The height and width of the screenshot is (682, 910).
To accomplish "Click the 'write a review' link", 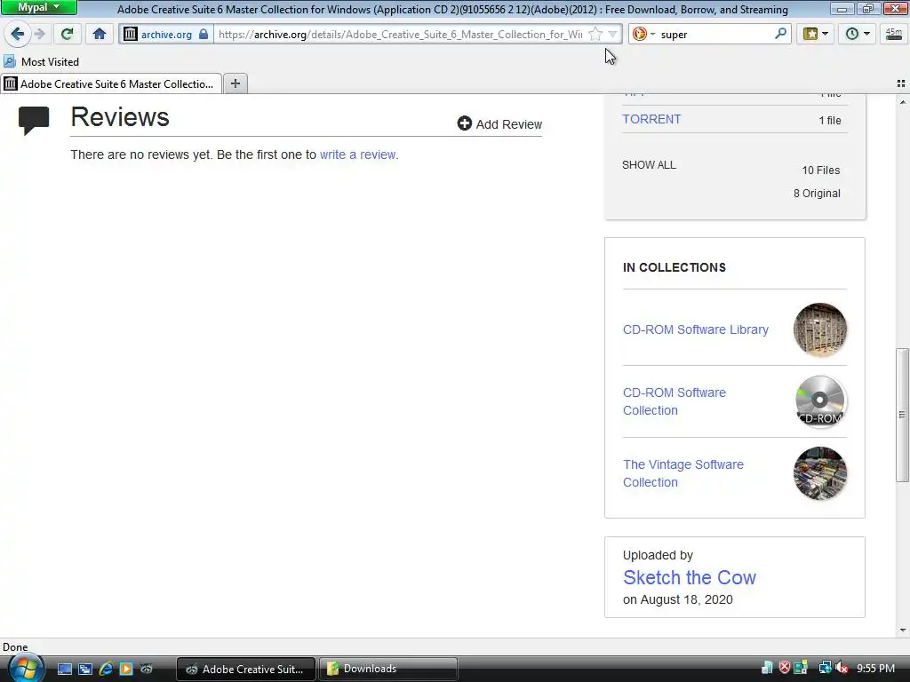I will tap(357, 155).
